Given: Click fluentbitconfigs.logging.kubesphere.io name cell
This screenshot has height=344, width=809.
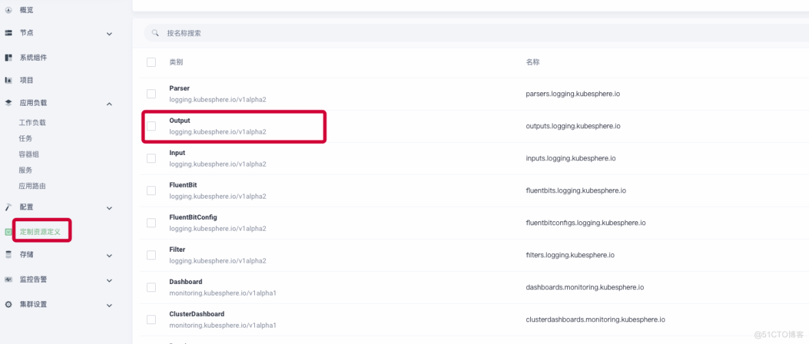Looking at the screenshot, I should click(586, 223).
